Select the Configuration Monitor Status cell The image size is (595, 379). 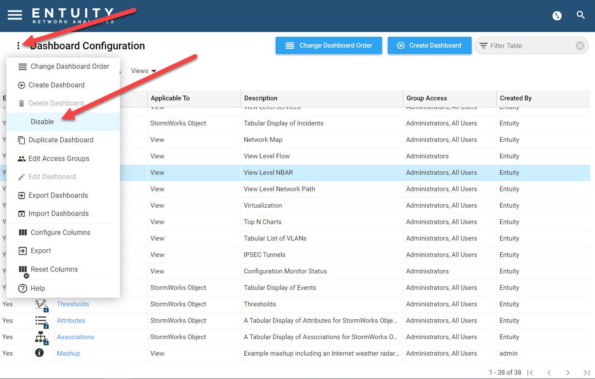(x=322, y=271)
